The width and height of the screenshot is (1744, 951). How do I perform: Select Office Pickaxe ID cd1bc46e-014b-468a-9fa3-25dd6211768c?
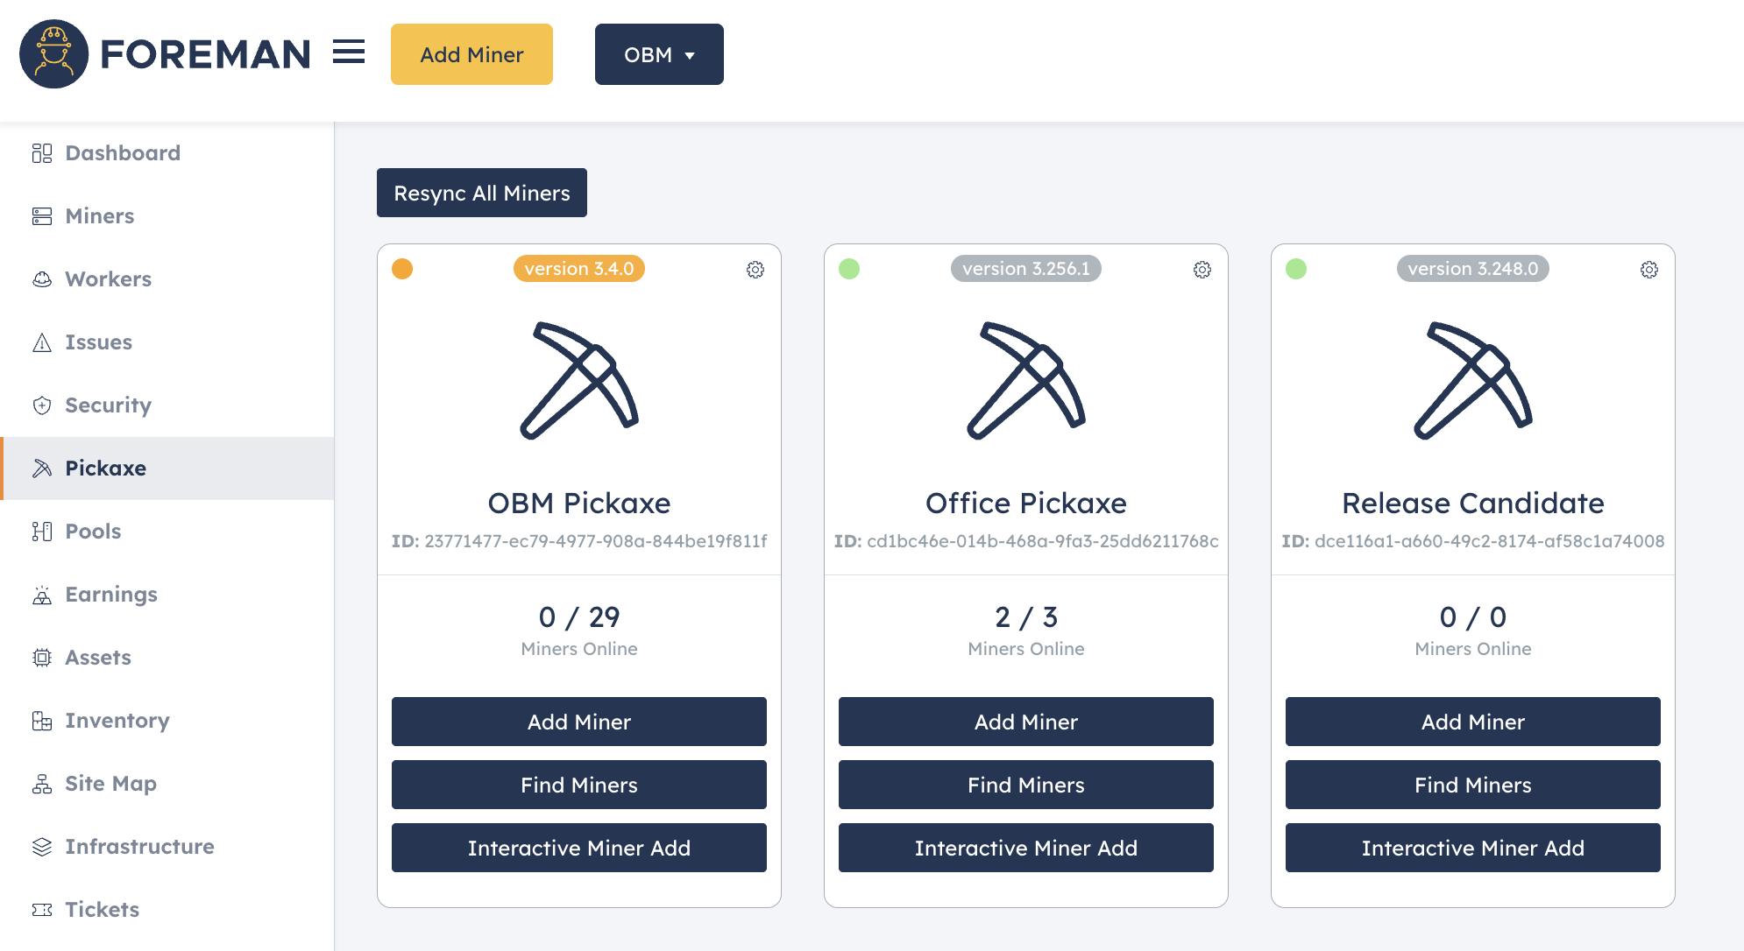tap(1026, 541)
